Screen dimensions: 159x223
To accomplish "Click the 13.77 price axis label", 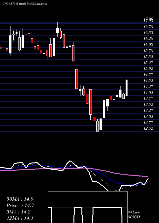I will point(148,98).
